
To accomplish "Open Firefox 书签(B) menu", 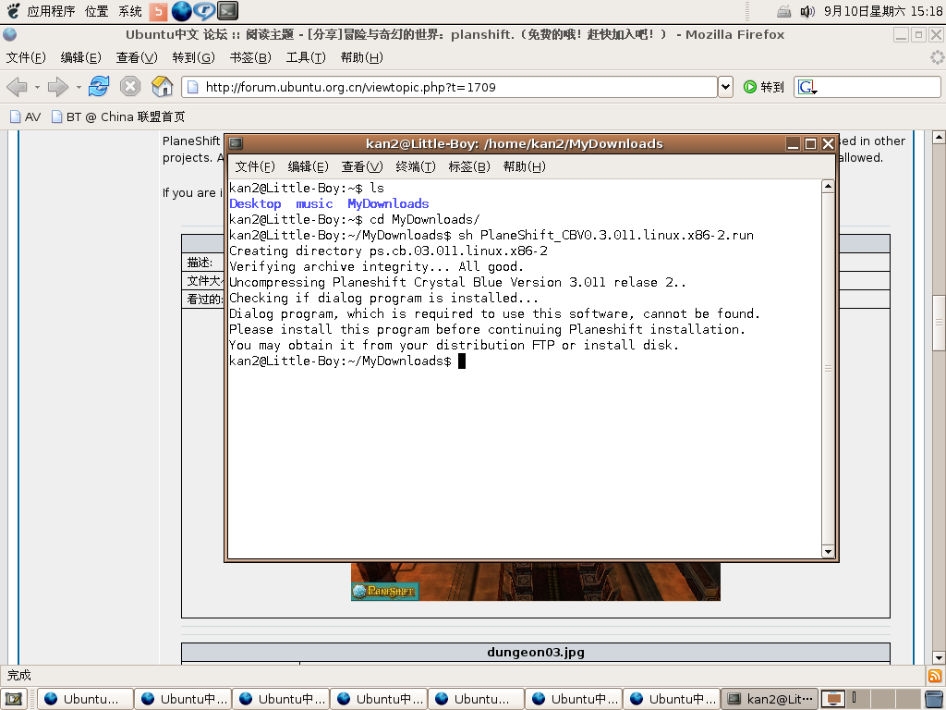I will point(250,57).
